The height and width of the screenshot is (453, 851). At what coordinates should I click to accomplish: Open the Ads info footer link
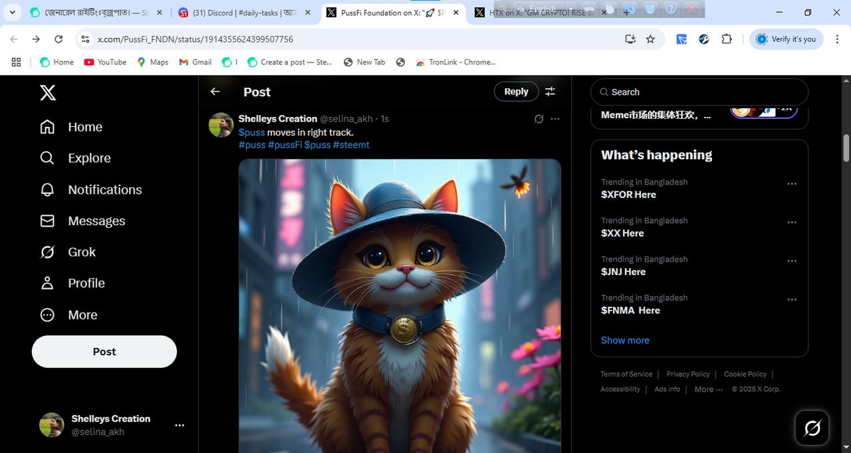[668, 389]
